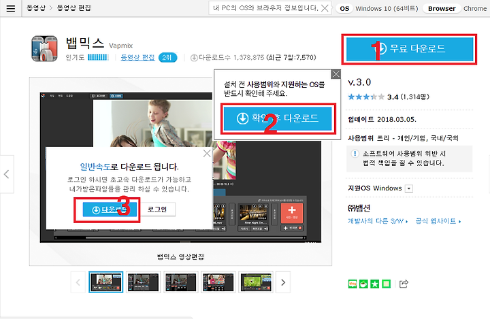Click the Browser label badge
This screenshot has width=490, height=319.
point(442,8)
